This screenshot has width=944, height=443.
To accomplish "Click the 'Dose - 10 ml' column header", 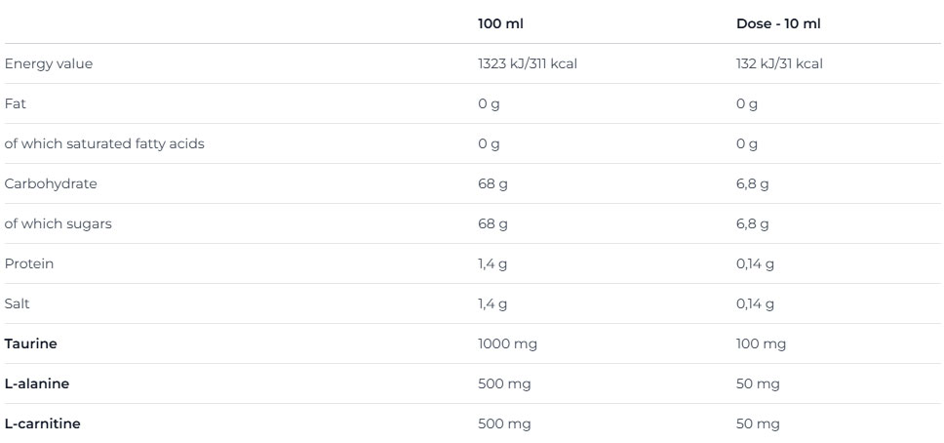I will pyautogui.click(x=778, y=23).
